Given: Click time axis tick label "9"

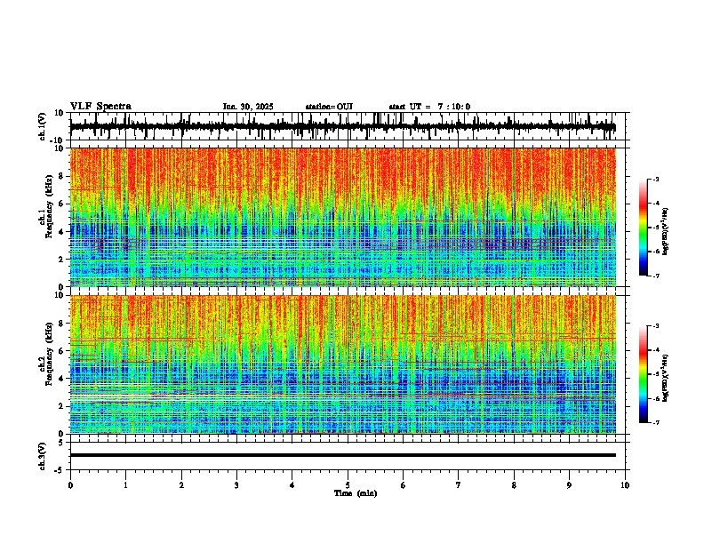Looking at the screenshot, I should [569, 485].
